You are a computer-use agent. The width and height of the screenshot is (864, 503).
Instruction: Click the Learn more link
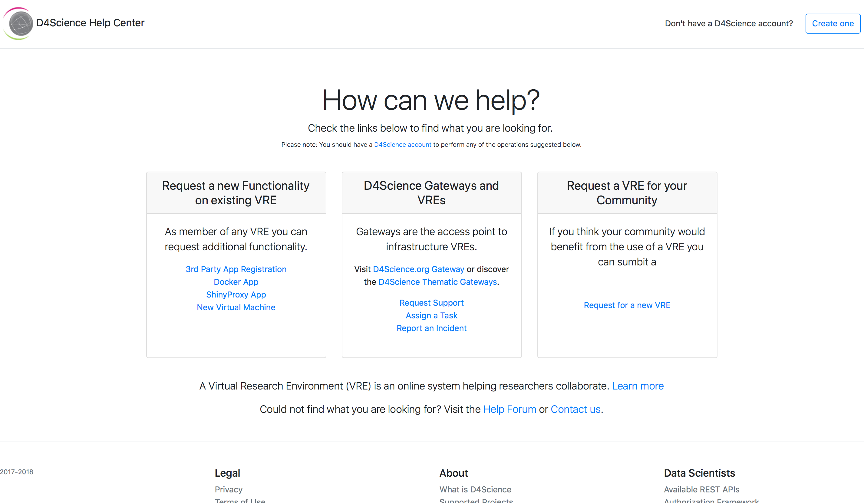[x=638, y=386]
